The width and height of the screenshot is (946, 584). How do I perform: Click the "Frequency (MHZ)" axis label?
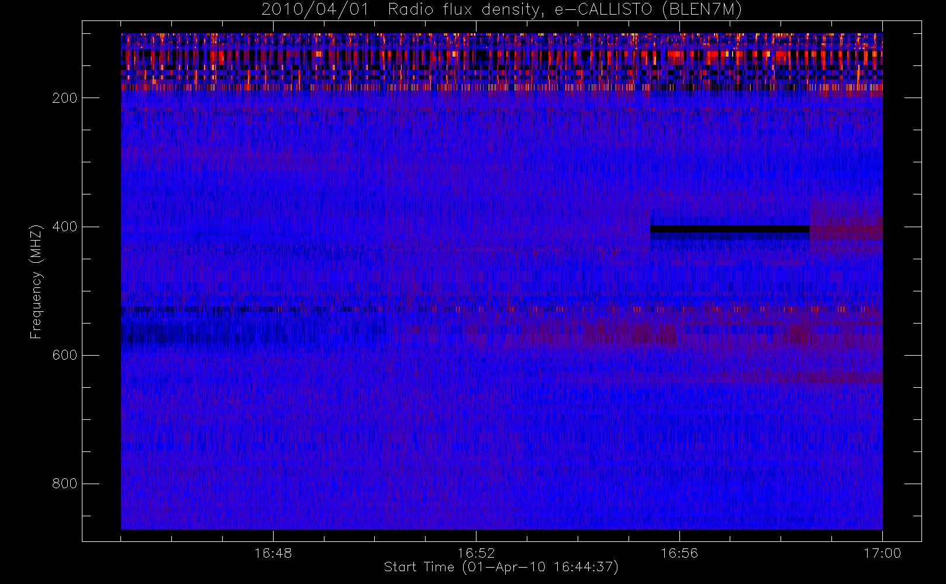(x=36, y=281)
